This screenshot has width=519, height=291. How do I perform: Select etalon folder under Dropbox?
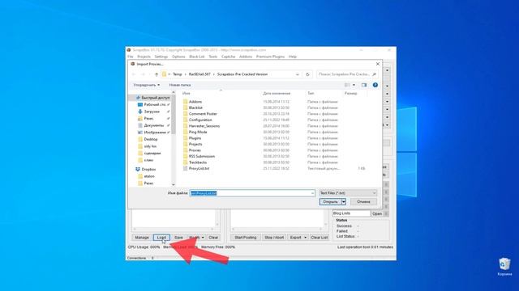coord(149,176)
